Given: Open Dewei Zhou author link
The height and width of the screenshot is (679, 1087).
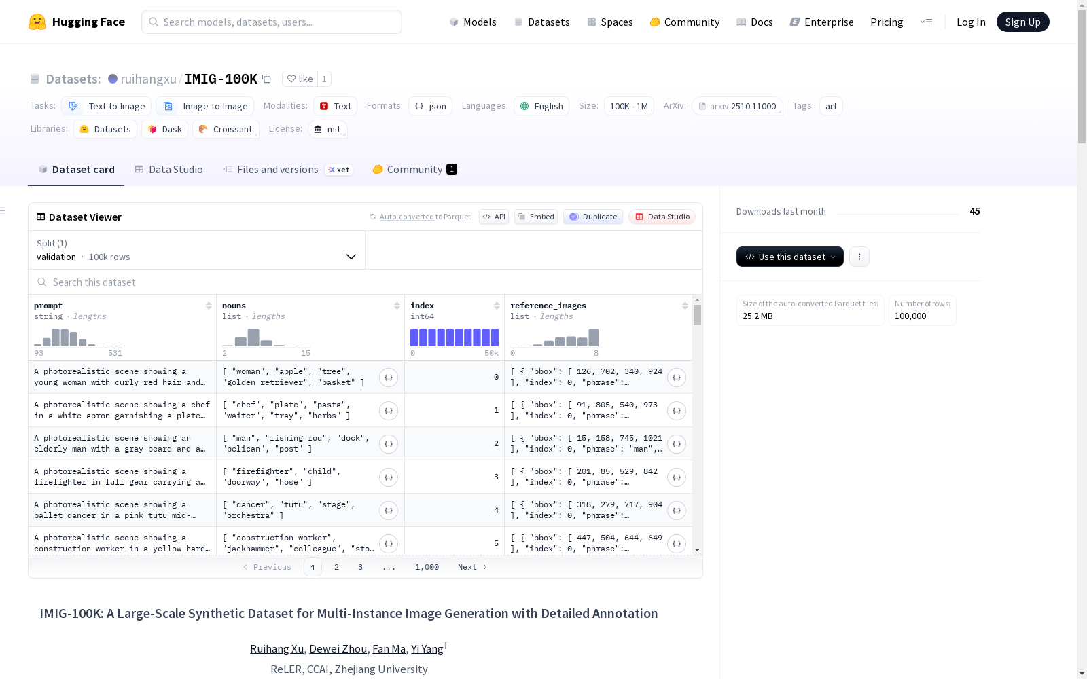Looking at the screenshot, I should [x=338, y=648].
